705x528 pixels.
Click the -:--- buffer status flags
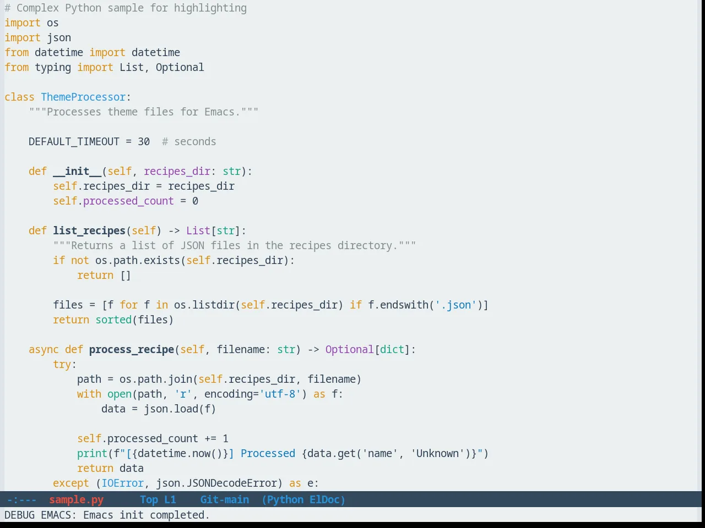[21, 499]
